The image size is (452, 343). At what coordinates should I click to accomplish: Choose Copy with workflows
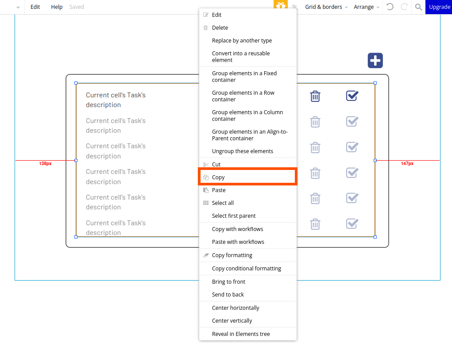pos(247,229)
